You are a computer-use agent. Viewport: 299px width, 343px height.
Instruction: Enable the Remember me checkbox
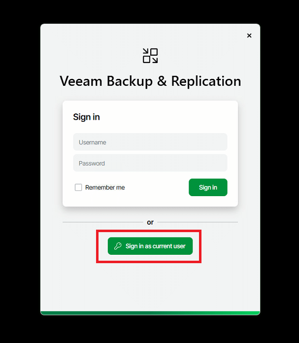point(78,187)
